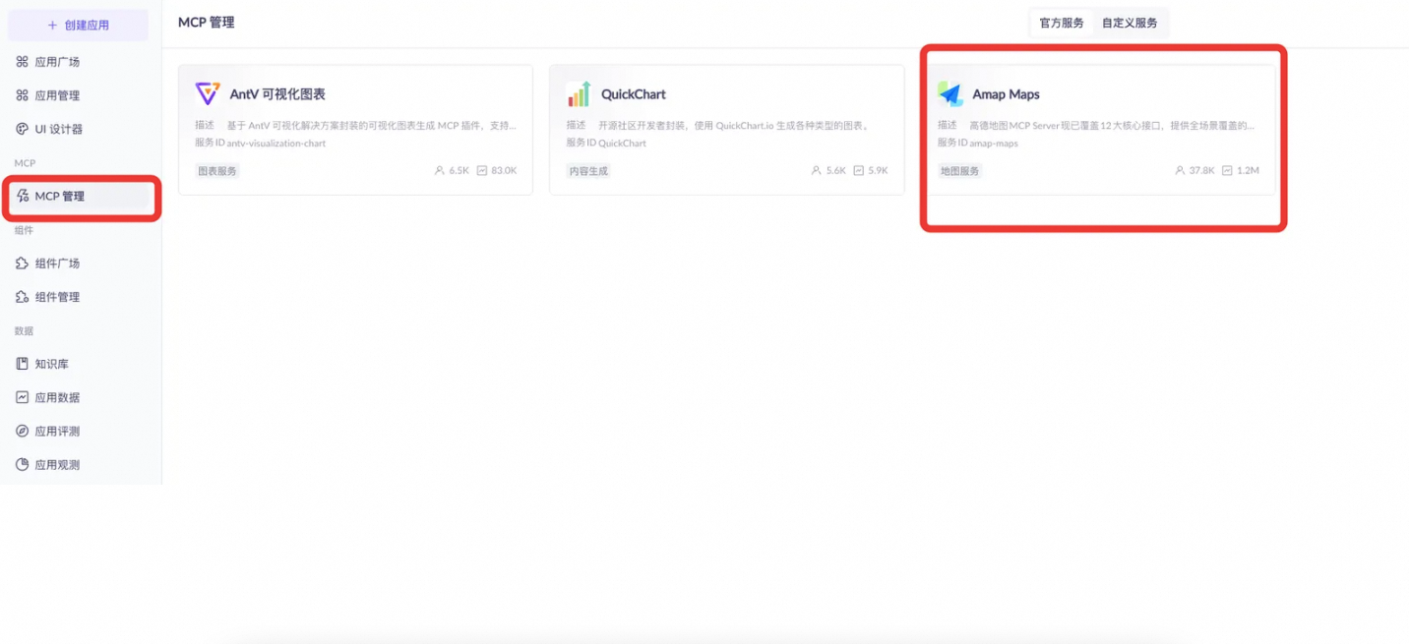Click the UI 设计器 palette icon

click(x=23, y=129)
